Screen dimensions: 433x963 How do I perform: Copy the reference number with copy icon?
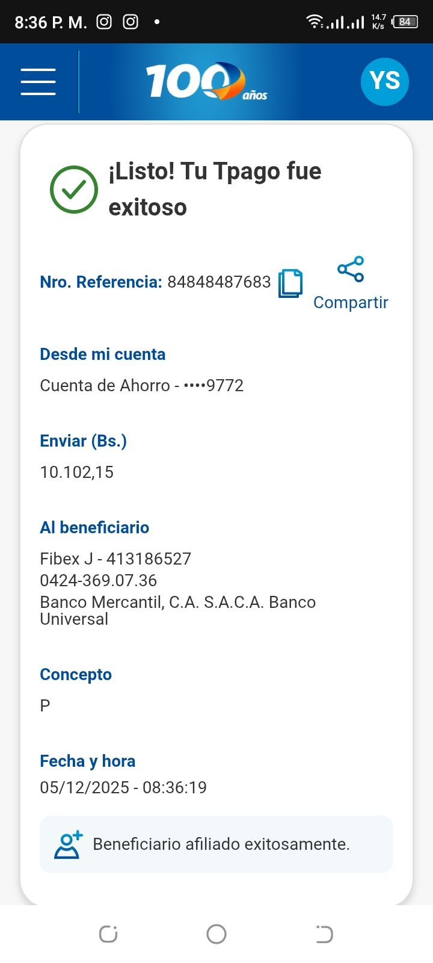click(290, 283)
